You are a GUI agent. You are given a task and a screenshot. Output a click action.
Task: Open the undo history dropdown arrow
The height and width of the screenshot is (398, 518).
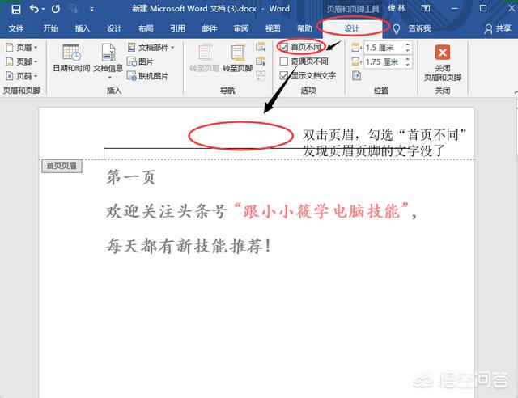(43, 9)
